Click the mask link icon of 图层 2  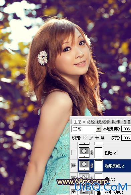[92, 153]
